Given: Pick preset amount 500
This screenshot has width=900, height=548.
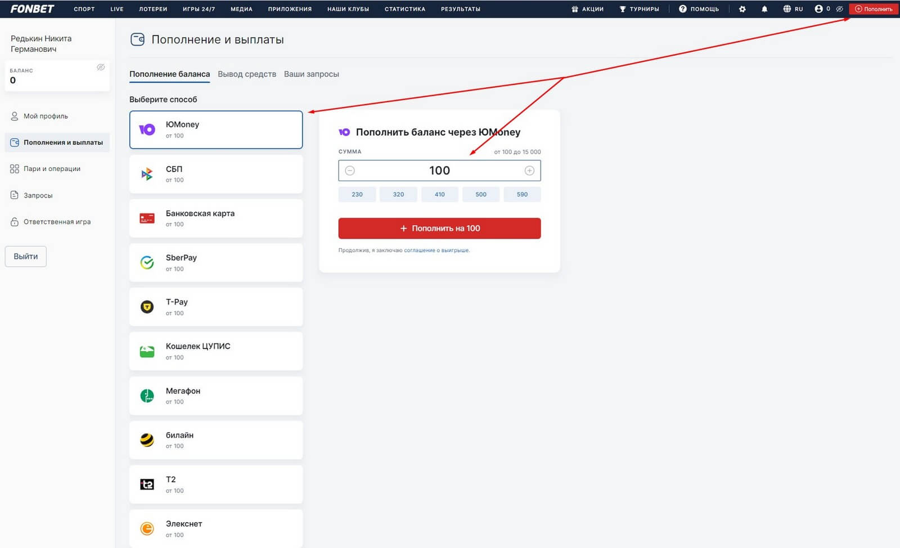Looking at the screenshot, I should (x=481, y=194).
